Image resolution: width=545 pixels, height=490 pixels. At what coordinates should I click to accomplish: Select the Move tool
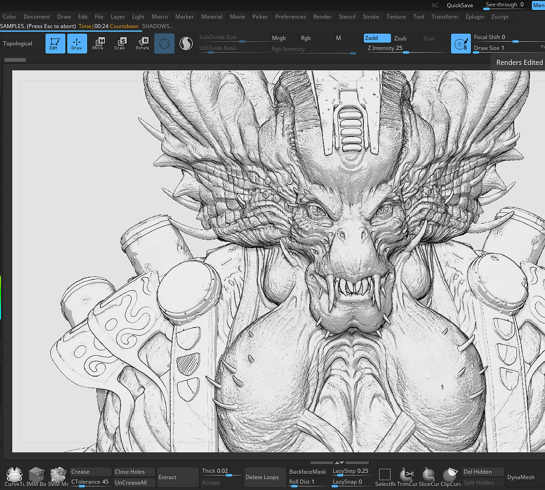[x=98, y=44]
